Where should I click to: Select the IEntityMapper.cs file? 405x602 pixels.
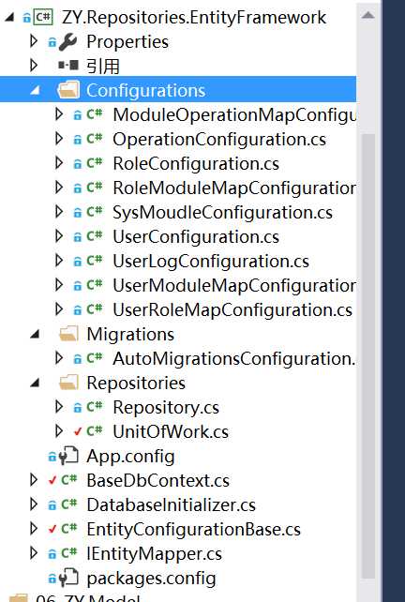[155, 553]
